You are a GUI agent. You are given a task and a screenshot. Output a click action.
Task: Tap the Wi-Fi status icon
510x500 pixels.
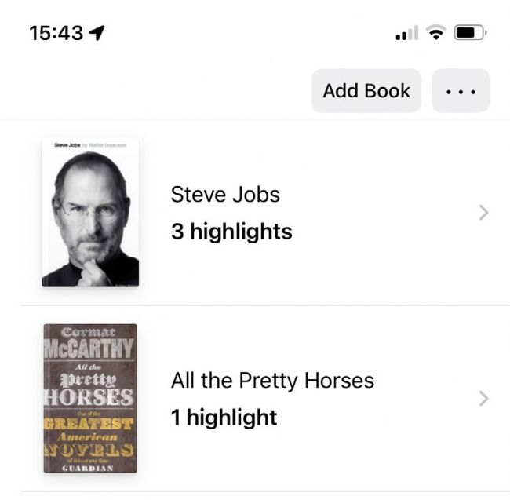pos(435,33)
